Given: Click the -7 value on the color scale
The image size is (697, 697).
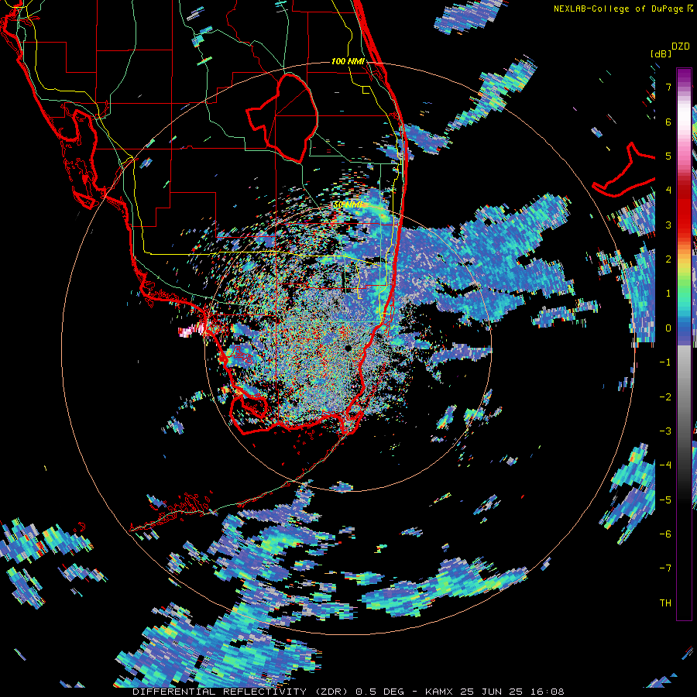Looking at the screenshot, I should tap(665, 568).
